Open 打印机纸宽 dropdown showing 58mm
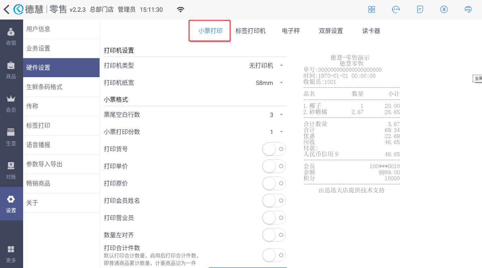This screenshot has height=268, width=482. 269,83
